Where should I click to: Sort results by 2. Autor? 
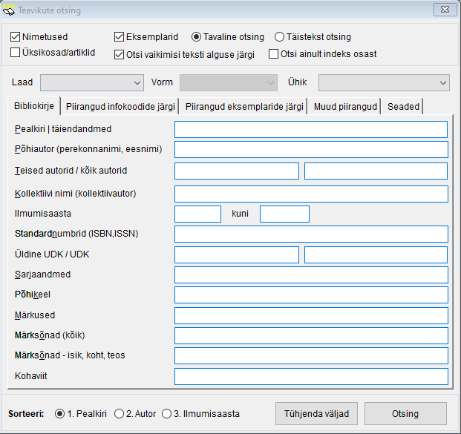[x=119, y=413]
